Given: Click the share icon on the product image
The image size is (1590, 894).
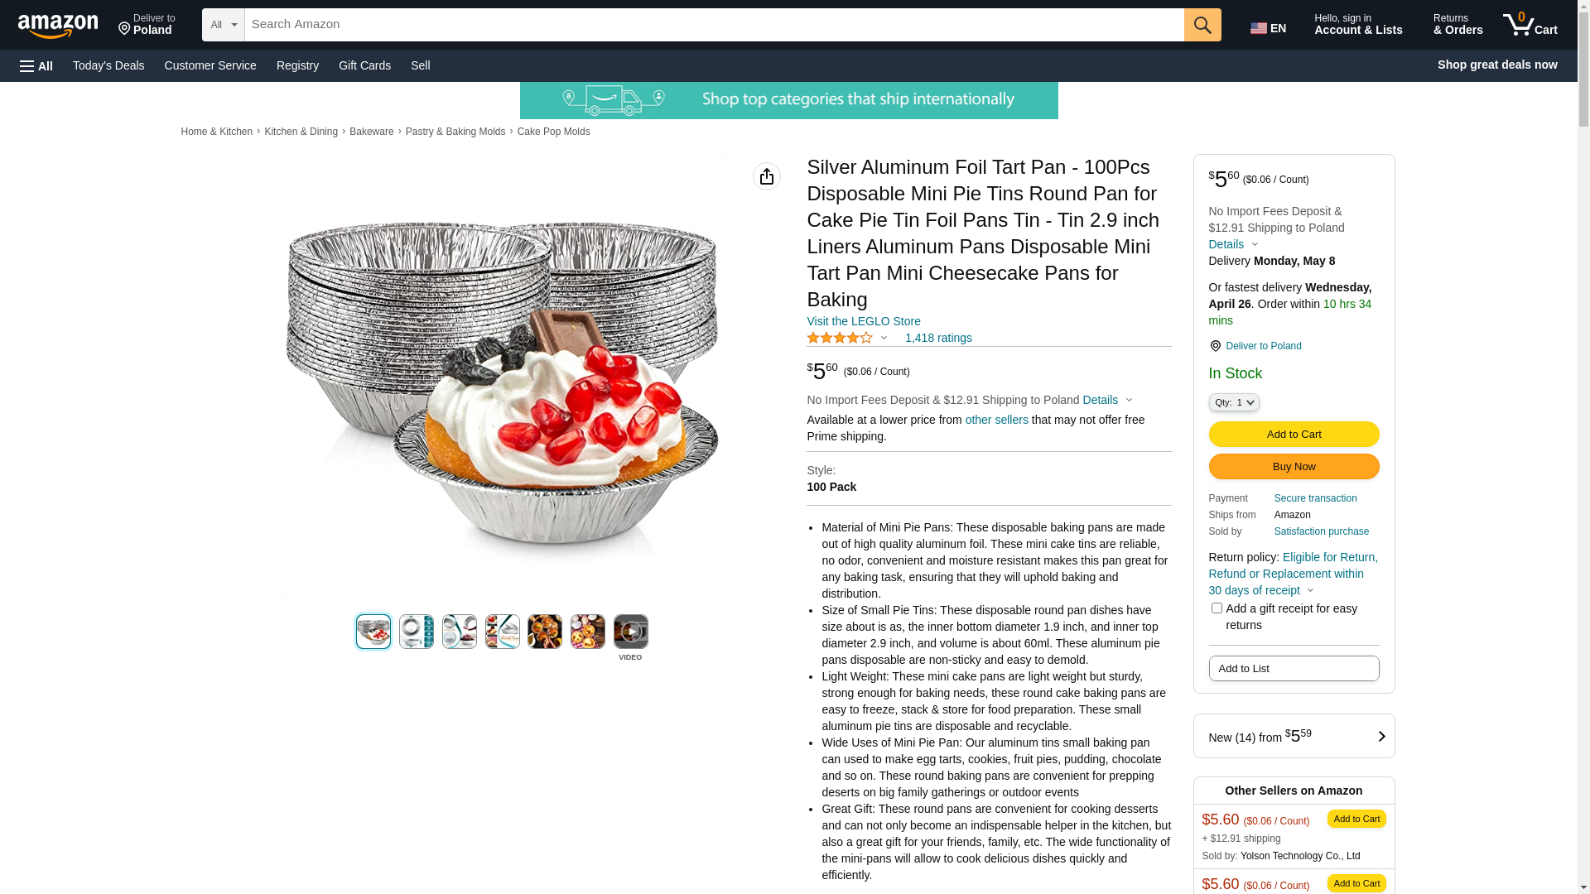Looking at the screenshot, I should pyautogui.click(x=766, y=176).
